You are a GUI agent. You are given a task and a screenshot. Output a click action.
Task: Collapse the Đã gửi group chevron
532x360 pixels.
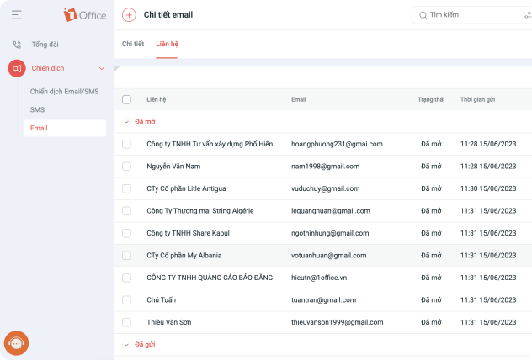(x=126, y=345)
